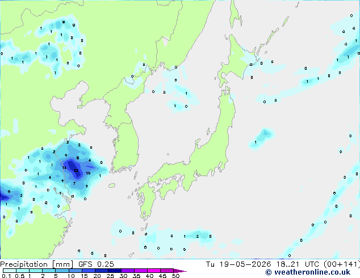Image resolution: width=360 pixels, height=278 pixels.
Task: Click the 14 precipitation value on map
Action: pos(64,168)
